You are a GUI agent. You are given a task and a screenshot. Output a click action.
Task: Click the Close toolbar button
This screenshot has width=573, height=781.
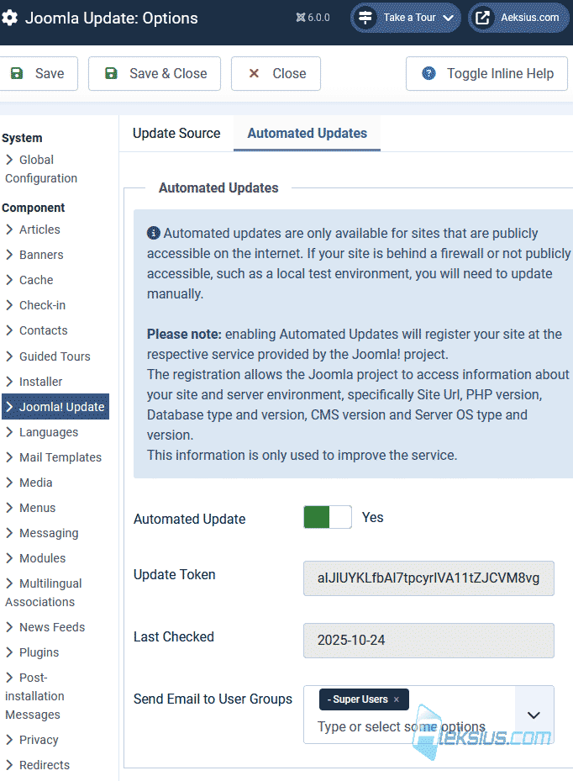[x=276, y=74]
